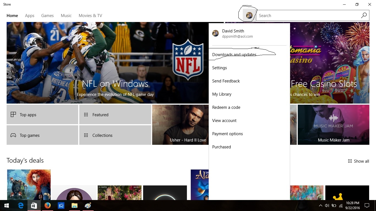Open File Explorer from taskbar
The height and width of the screenshot is (211, 376).
point(74,206)
